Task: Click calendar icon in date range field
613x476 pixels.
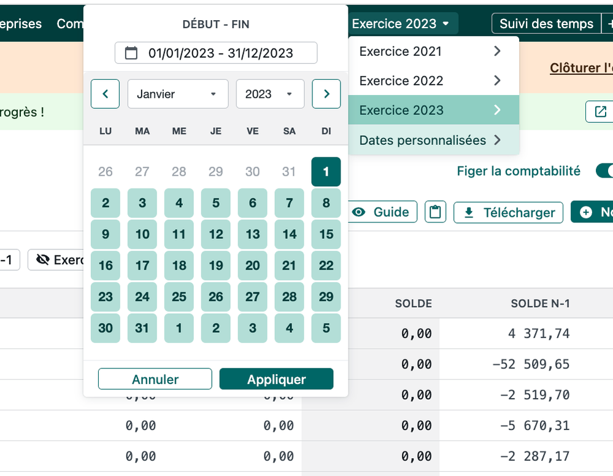Action: 131,53
